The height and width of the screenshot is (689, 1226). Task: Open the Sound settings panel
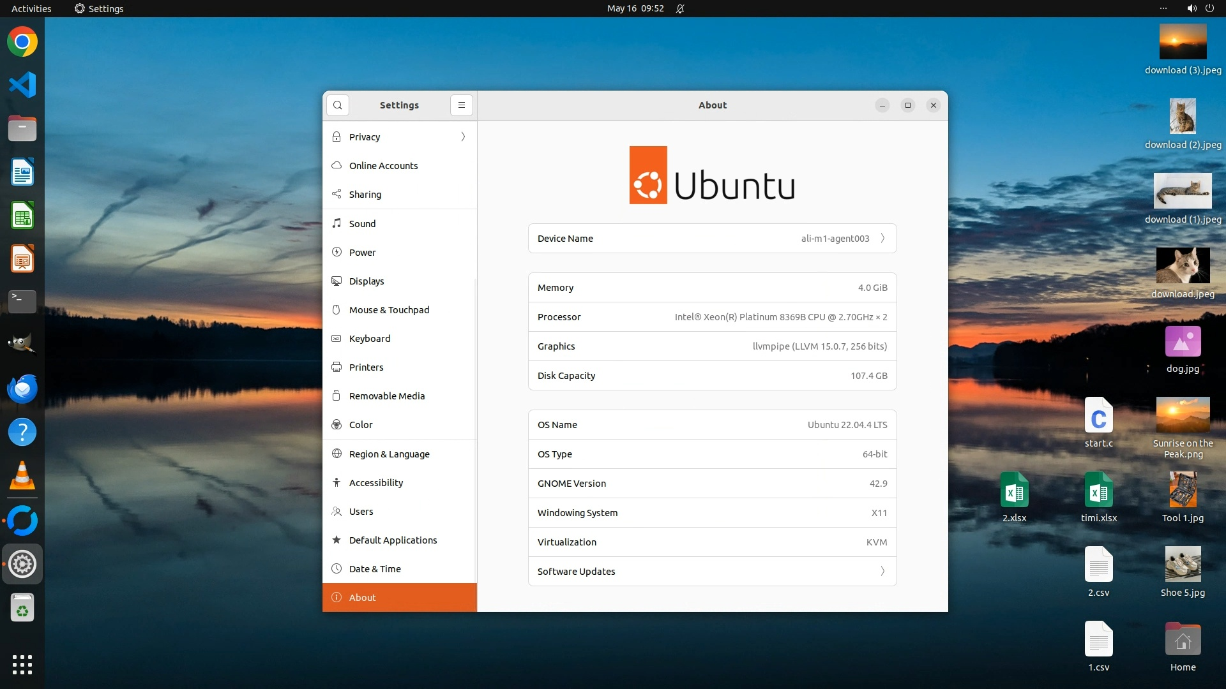pos(362,224)
